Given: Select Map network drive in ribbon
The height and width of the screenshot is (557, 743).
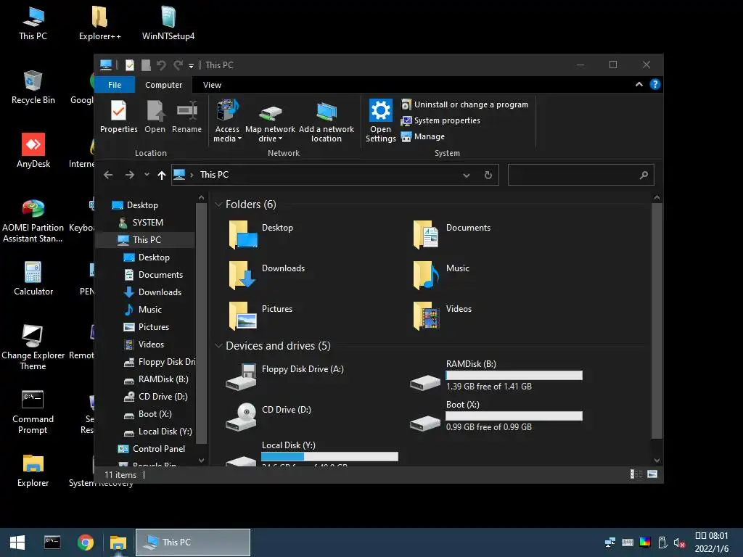Looking at the screenshot, I should pyautogui.click(x=270, y=120).
